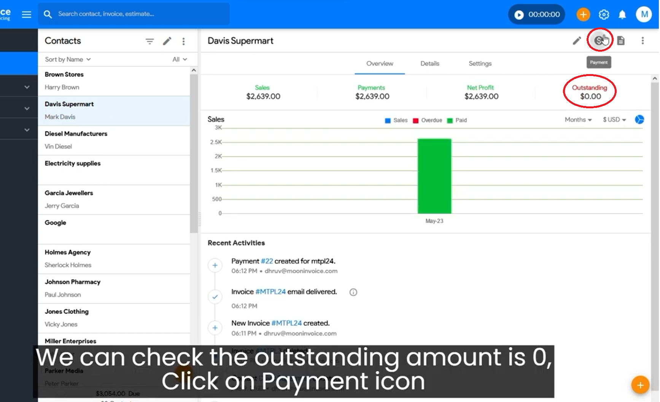Click the orange plus button in top bar
Screen dimensions: 660x402
click(583, 15)
